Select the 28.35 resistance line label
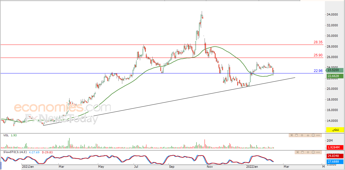 318,42
